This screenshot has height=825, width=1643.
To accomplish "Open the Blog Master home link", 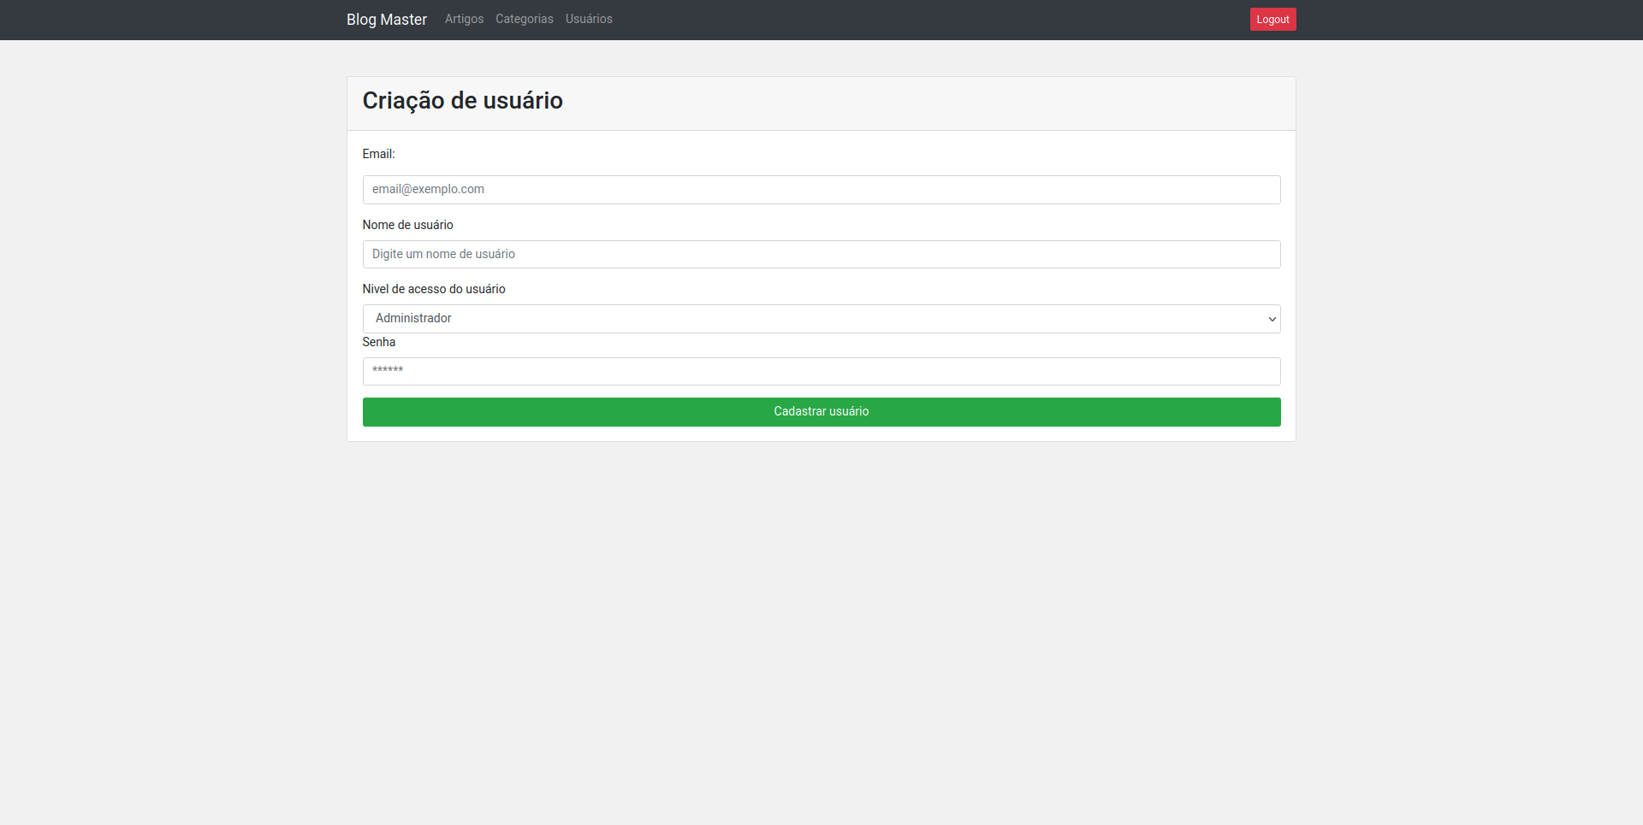I will [x=386, y=20].
